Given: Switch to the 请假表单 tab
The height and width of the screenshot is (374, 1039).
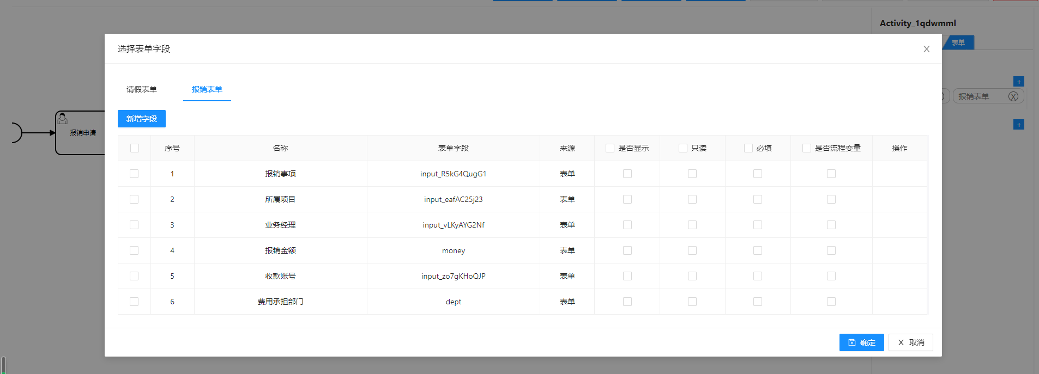Looking at the screenshot, I should 142,89.
